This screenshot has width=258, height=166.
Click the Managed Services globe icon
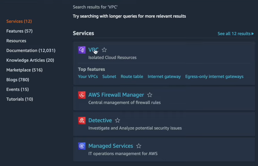[82, 146]
